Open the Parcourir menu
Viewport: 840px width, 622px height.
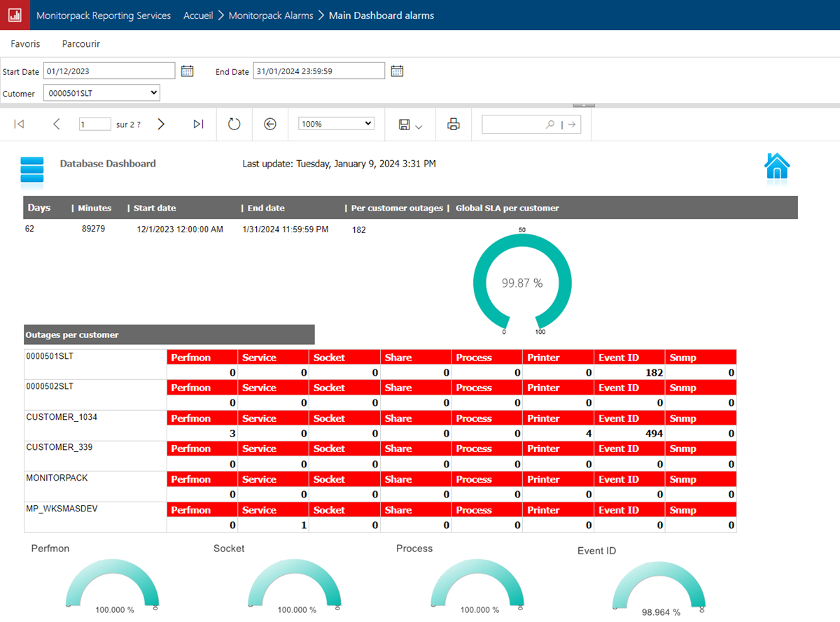coord(80,43)
